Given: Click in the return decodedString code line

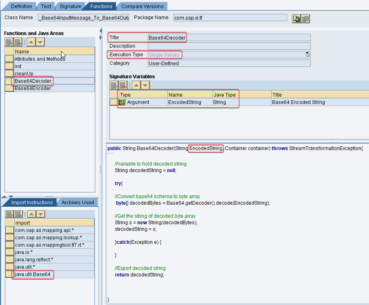Looking at the screenshot, I should click(139, 274).
